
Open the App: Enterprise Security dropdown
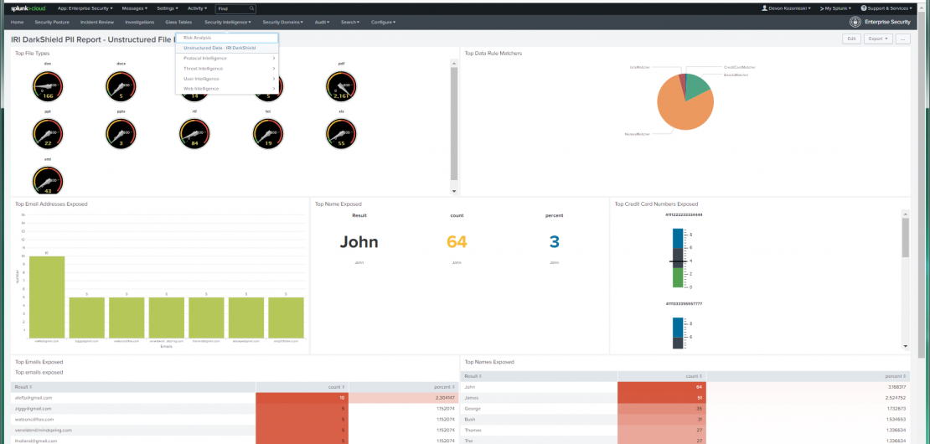point(85,9)
